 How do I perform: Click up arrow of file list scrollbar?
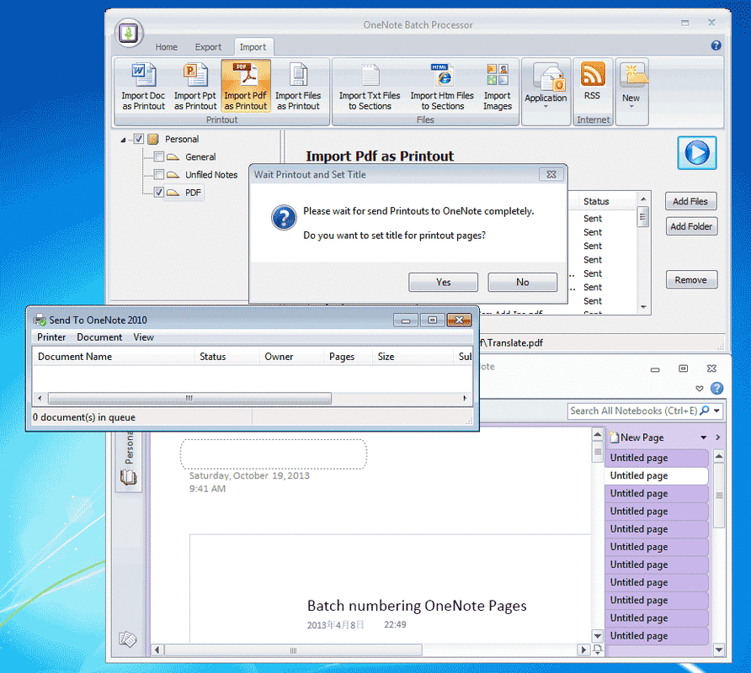pyautogui.click(x=643, y=199)
